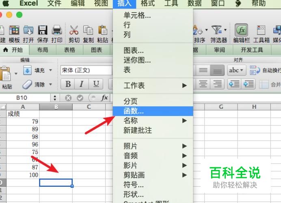Screen dimensions: 281x203
Task: Click the Sort (排序) A-Z icon
Action: [x=198, y=30]
